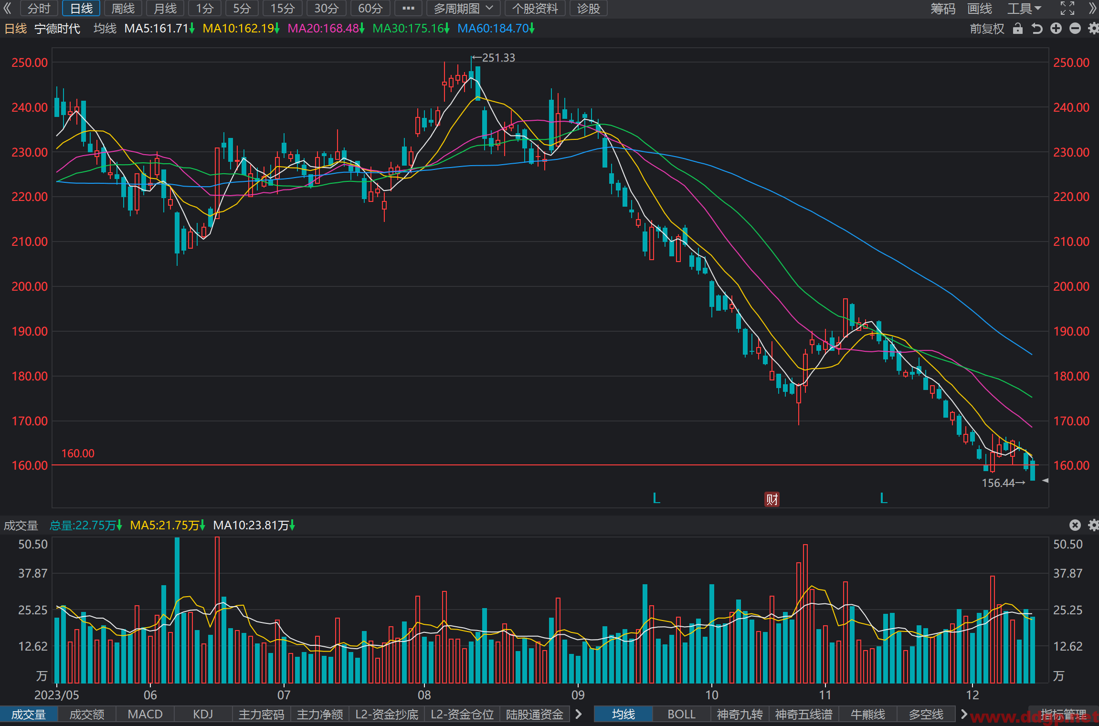
Task: Switch to 周线 weekly period
Action: [x=123, y=8]
